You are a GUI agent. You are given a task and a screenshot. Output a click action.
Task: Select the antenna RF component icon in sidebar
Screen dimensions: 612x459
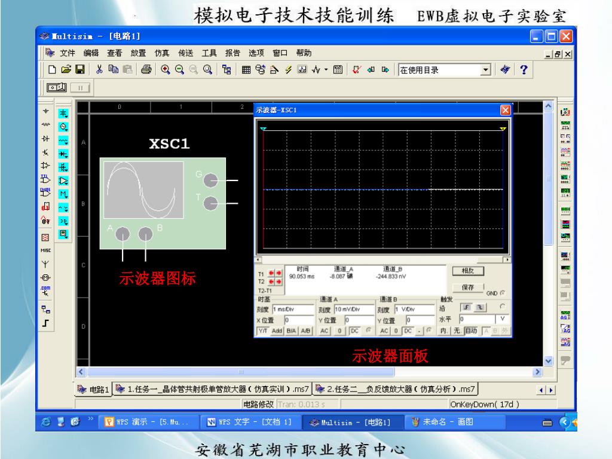45,264
